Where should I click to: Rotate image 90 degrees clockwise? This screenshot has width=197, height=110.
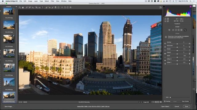68,7
